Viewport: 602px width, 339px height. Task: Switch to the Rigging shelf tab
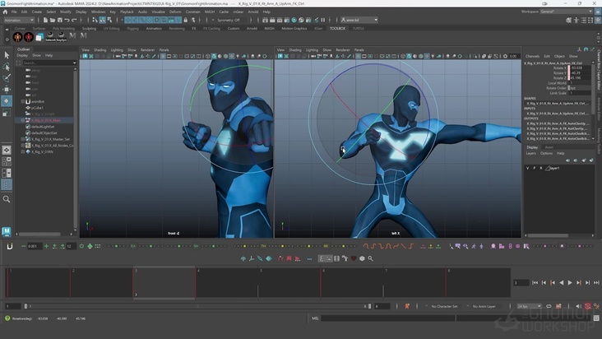pos(132,28)
